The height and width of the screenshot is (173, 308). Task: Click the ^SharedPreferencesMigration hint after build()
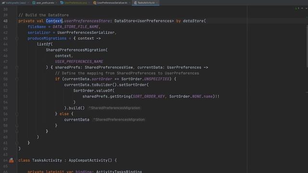115,108
